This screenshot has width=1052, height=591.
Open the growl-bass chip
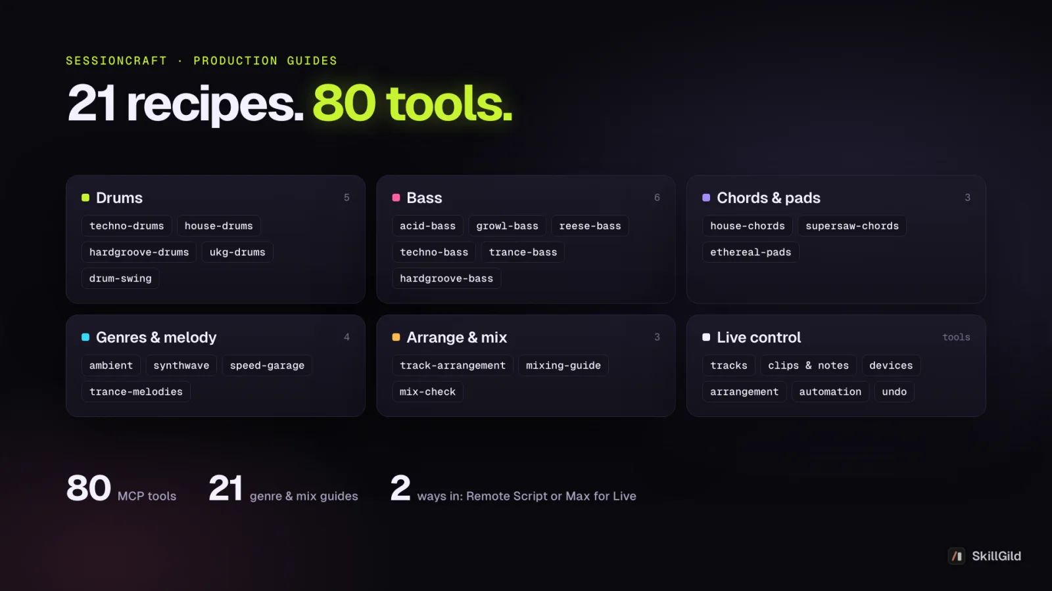point(508,226)
